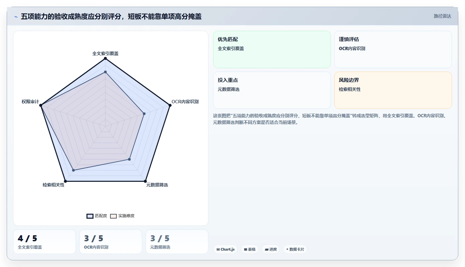Click the icon in the Chart.js chip
Screen dimensions: 465x267
(x=218, y=250)
